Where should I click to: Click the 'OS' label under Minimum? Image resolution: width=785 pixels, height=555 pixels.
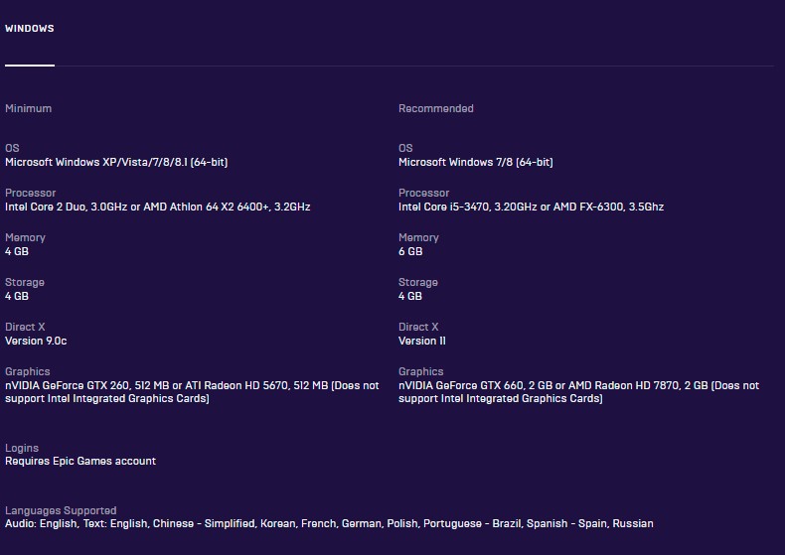click(12, 148)
